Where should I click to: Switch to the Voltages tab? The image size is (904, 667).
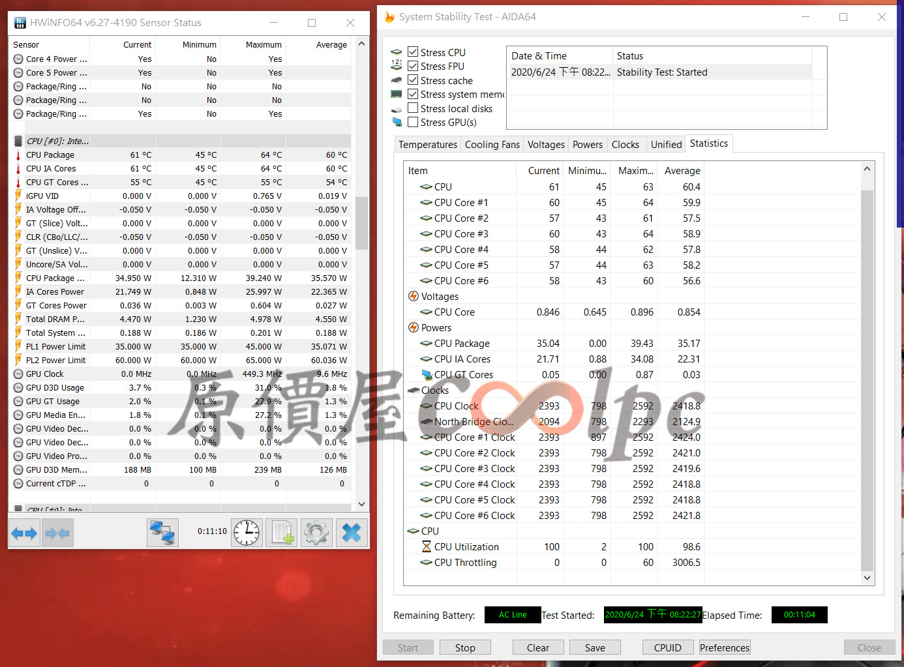(546, 145)
